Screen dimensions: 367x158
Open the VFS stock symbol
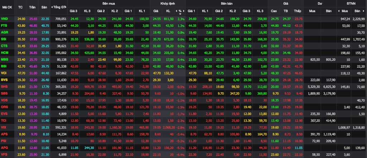click(x=4, y=154)
